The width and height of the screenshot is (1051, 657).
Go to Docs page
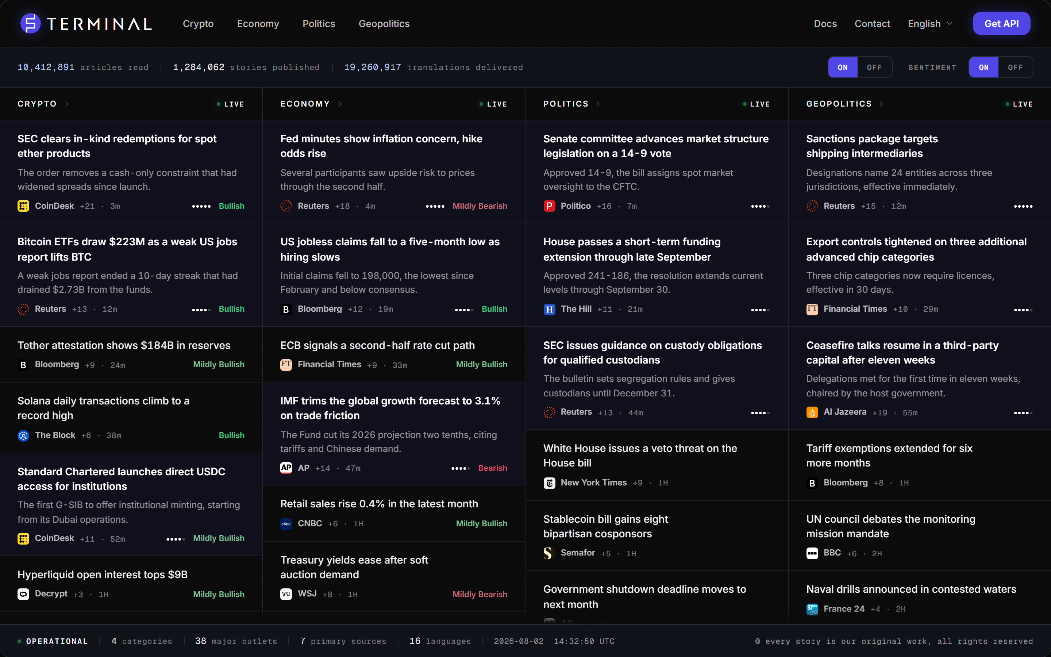click(825, 23)
